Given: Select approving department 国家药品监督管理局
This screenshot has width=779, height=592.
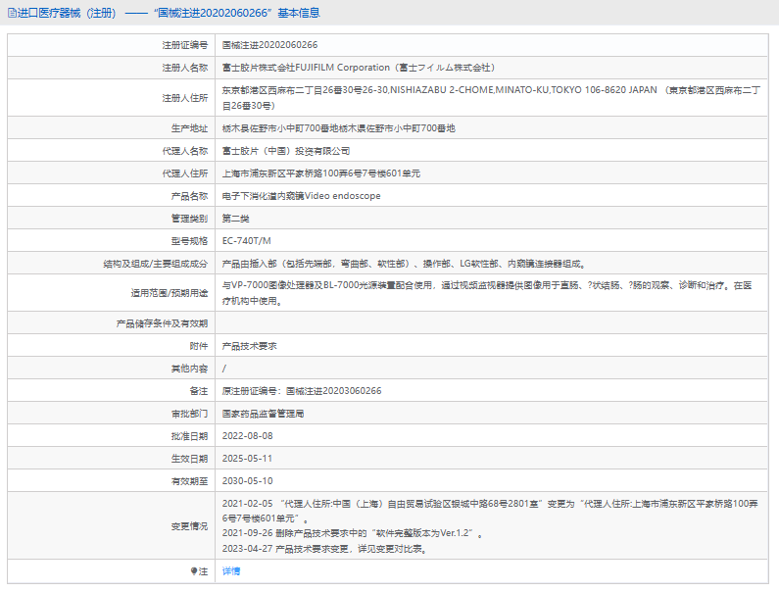Looking at the screenshot, I should [x=263, y=414].
